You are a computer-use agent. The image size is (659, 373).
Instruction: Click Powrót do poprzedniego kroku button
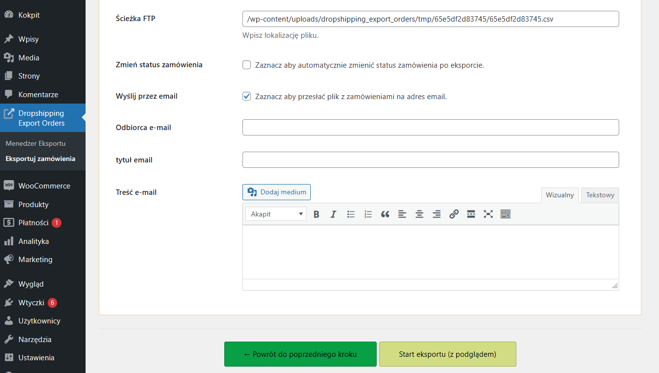pyautogui.click(x=300, y=354)
